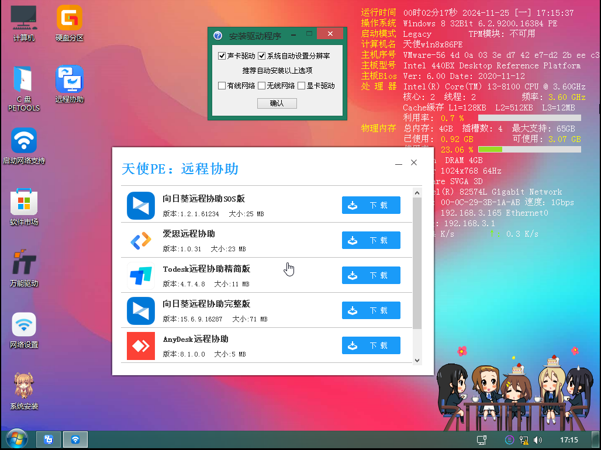Enable the 无线网络 checkbox
Viewport: 601px width, 450px height.
pyautogui.click(x=261, y=85)
